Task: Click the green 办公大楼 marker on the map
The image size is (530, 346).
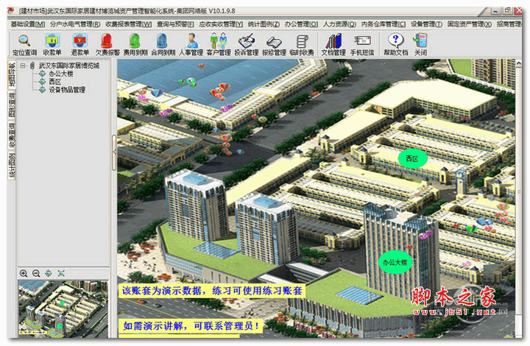Action: pos(395,262)
